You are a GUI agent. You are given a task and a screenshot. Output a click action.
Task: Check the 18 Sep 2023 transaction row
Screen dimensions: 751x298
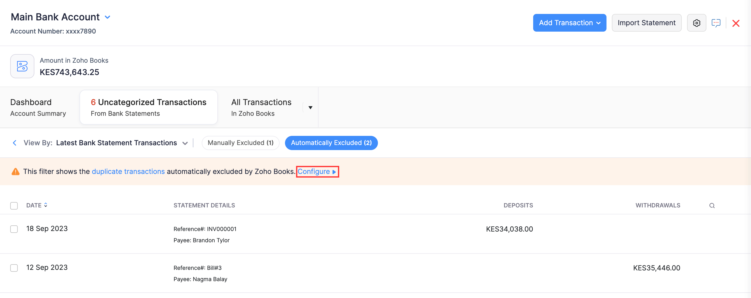click(x=14, y=229)
